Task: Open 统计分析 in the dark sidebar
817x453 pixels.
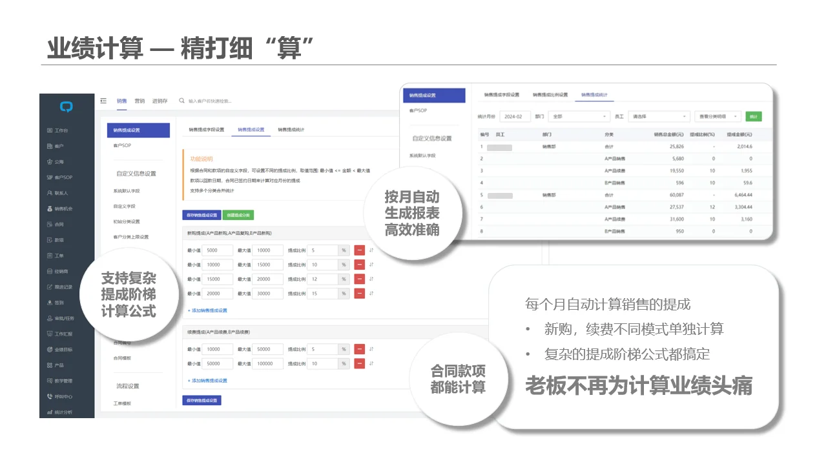Action: point(59,412)
